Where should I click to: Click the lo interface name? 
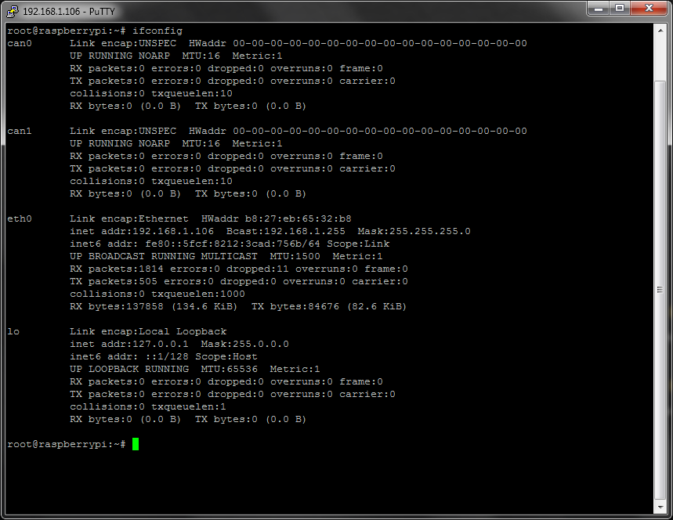click(13, 331)
